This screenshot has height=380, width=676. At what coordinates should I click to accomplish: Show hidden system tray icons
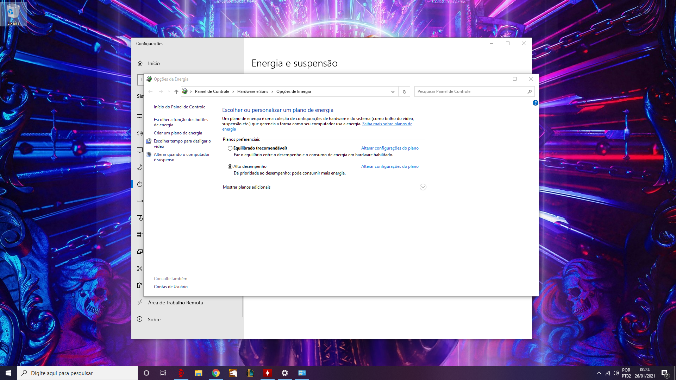point(599,373)
